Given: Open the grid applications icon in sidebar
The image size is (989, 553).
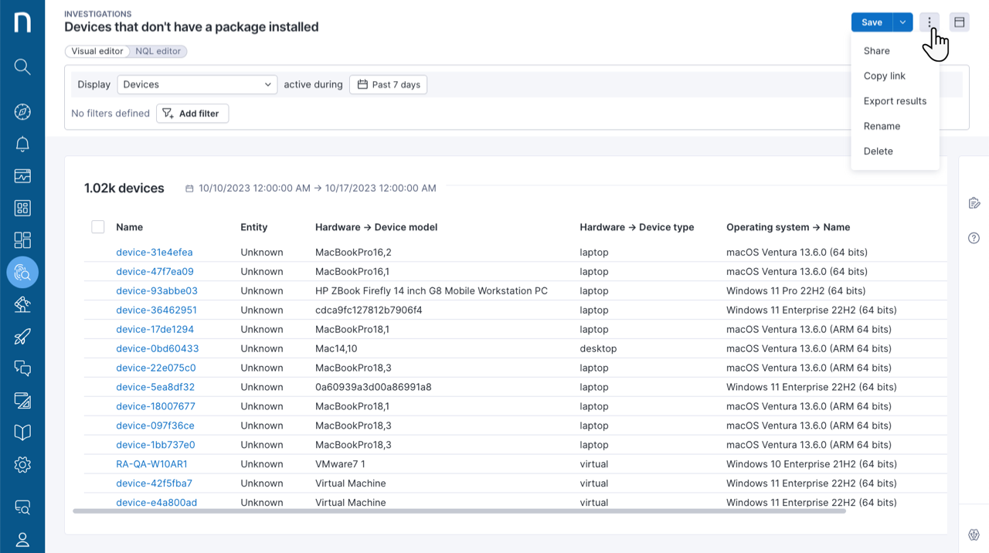Looking at the screenshot, I should point(22,209).
